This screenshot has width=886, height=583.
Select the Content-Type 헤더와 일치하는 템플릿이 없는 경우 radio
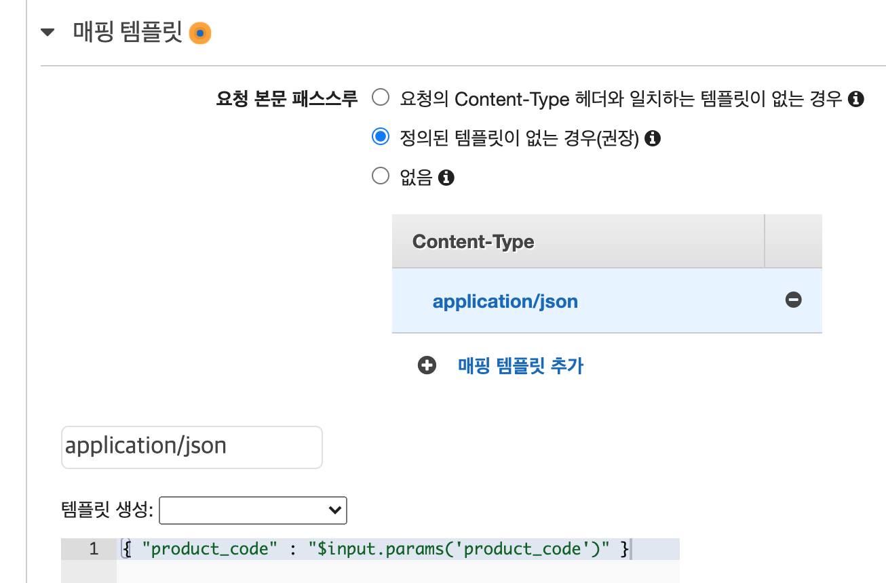[381, 98]
